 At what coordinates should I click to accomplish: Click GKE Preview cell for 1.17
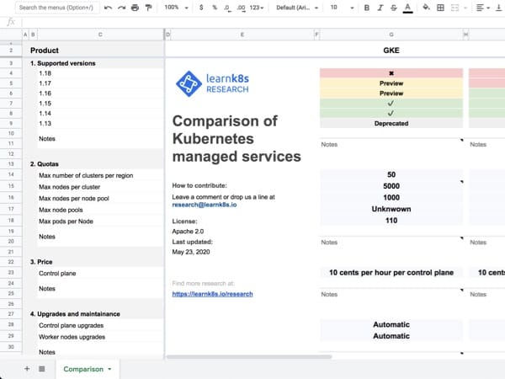click(x=391, y=83)
